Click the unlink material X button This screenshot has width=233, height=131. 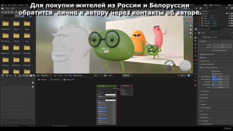coord(129,75)
